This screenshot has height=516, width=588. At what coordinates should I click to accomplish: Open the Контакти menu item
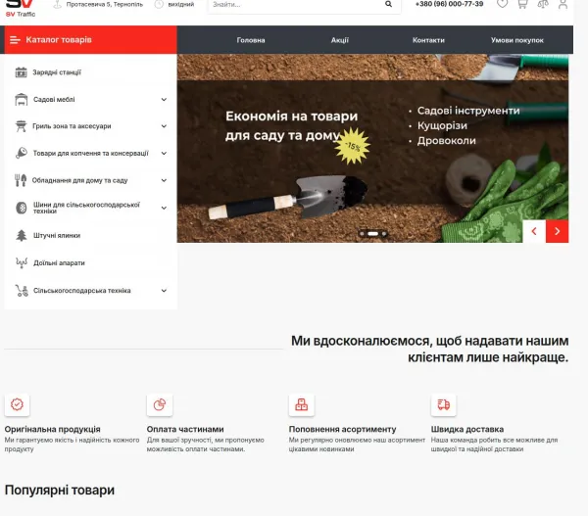tap(428, 40)
